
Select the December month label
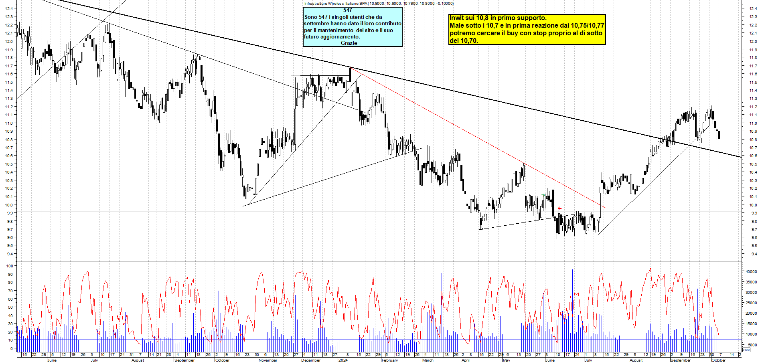click(311, 360)
